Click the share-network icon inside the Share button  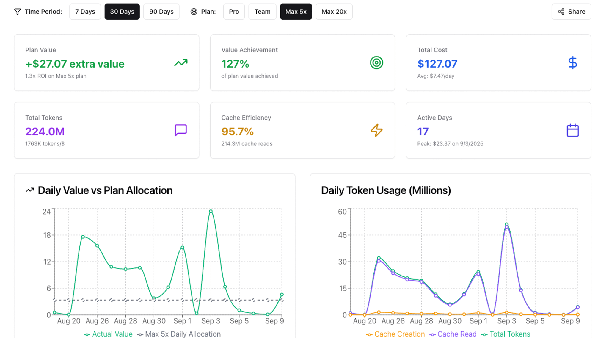[x=561, y=12]
